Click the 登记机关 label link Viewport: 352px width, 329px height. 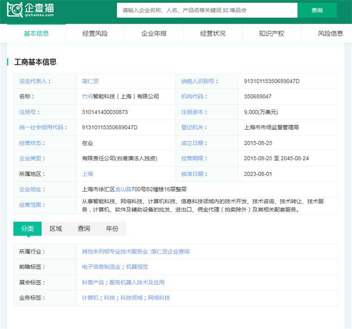(192, 127)
